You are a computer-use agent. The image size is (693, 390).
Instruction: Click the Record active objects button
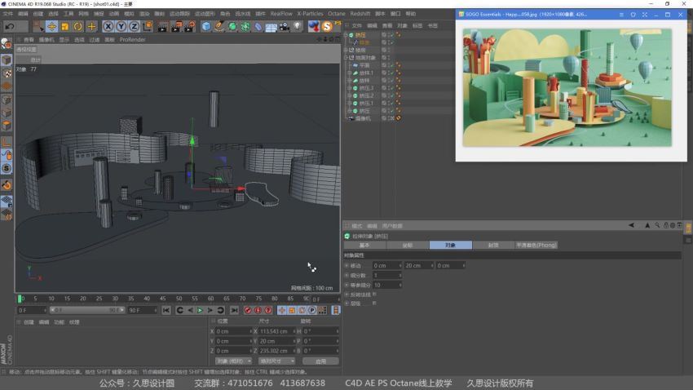point(248,310)
